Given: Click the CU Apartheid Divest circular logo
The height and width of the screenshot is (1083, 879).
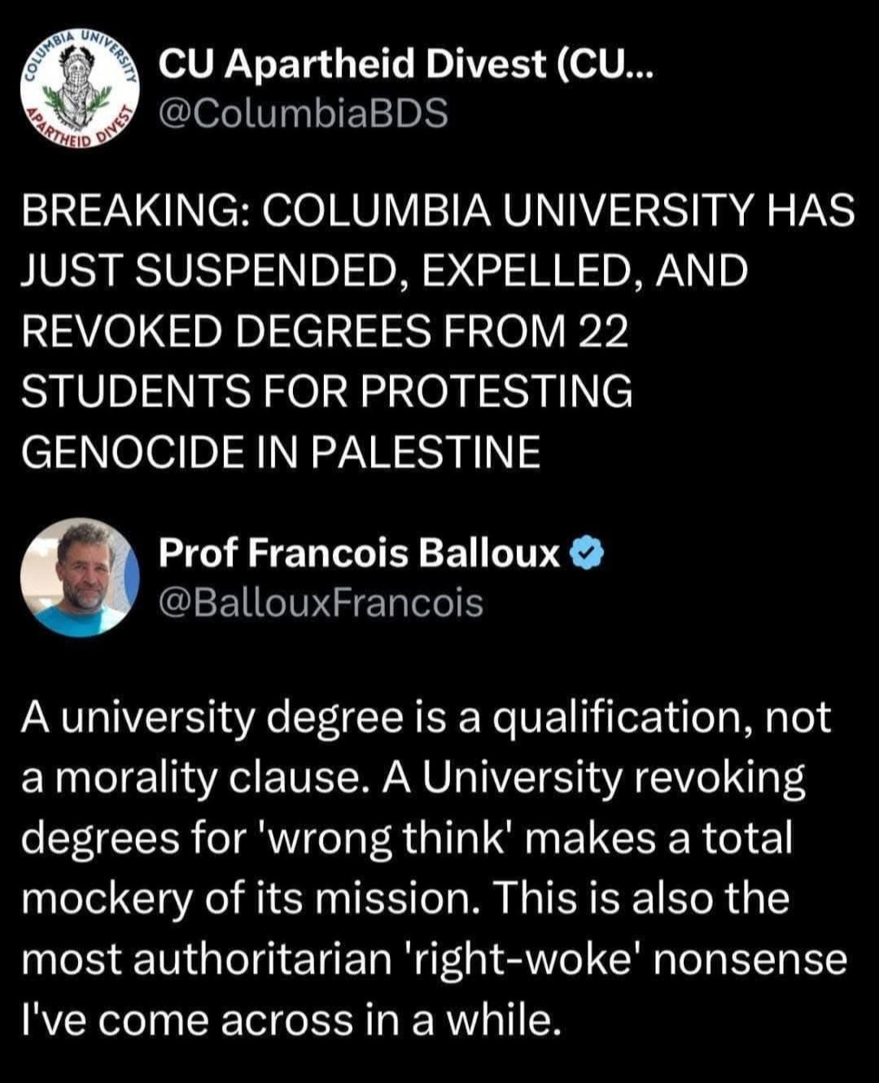Looking at the screenshot, I should 79,89.
